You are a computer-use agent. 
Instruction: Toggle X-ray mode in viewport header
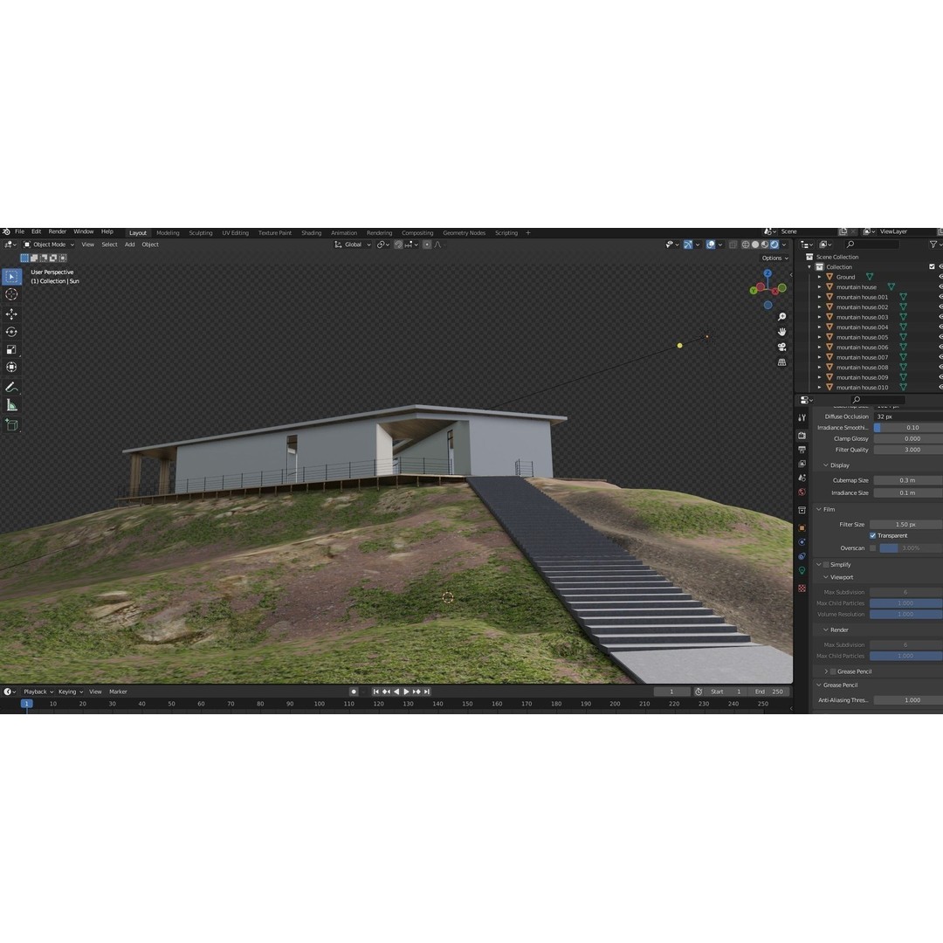coord(733,244)
